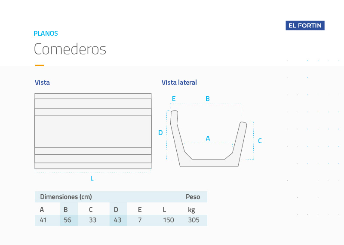Click the Vista lateral section label
This screenshot has width=344, height=245.
click(179, 83)
